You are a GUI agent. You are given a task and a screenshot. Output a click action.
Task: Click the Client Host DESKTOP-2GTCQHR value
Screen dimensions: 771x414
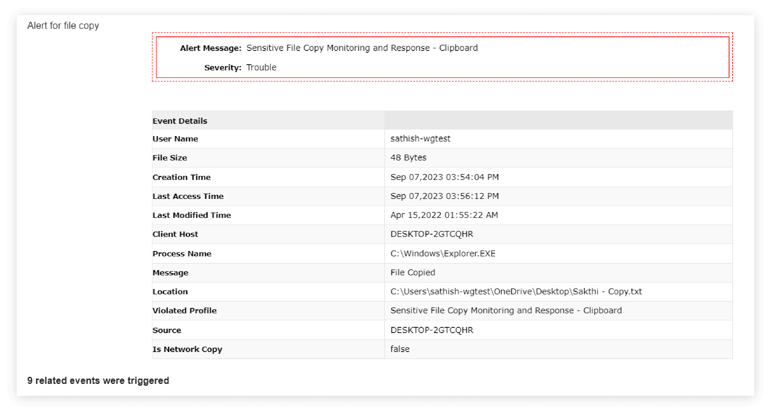432,234
